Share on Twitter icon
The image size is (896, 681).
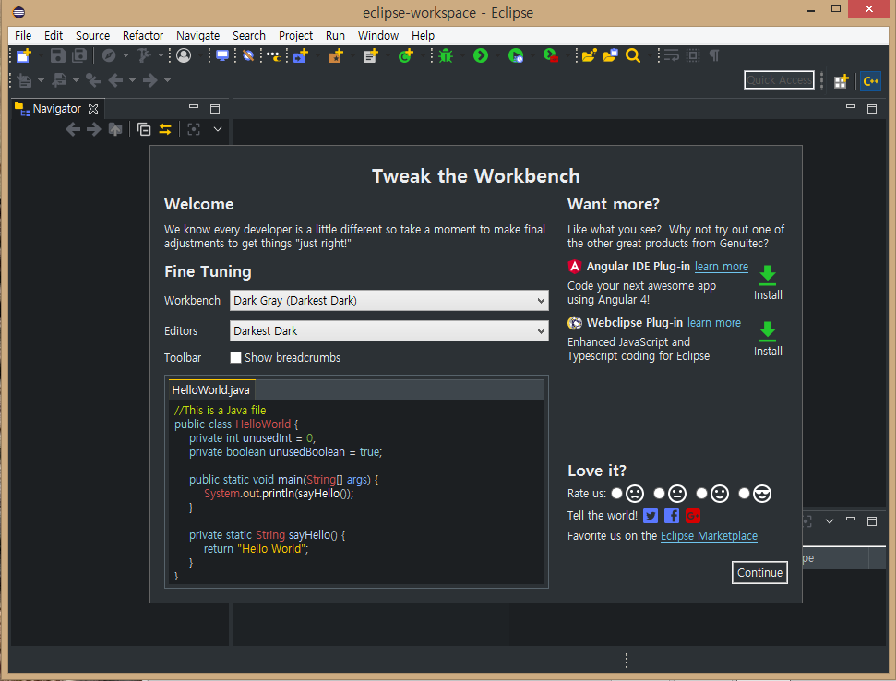click(651, 516)
